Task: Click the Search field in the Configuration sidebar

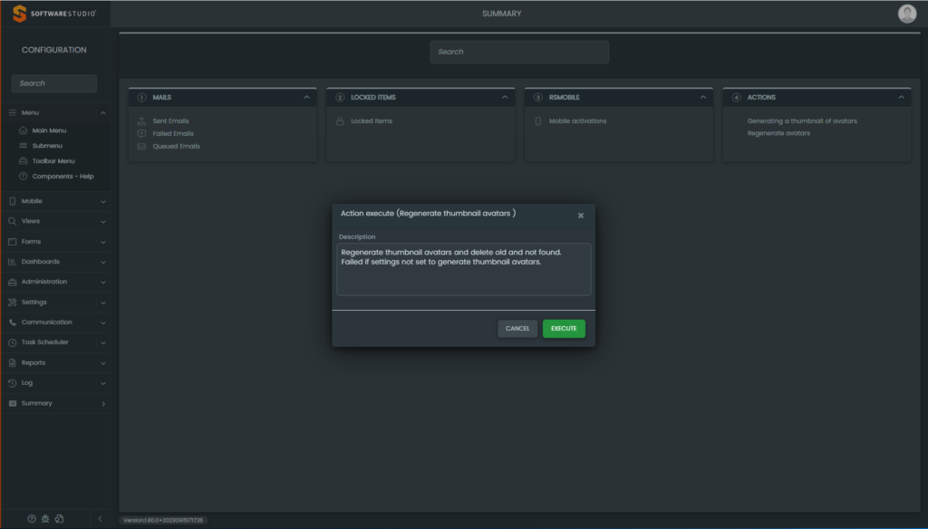Action: (x=54, y=83)
